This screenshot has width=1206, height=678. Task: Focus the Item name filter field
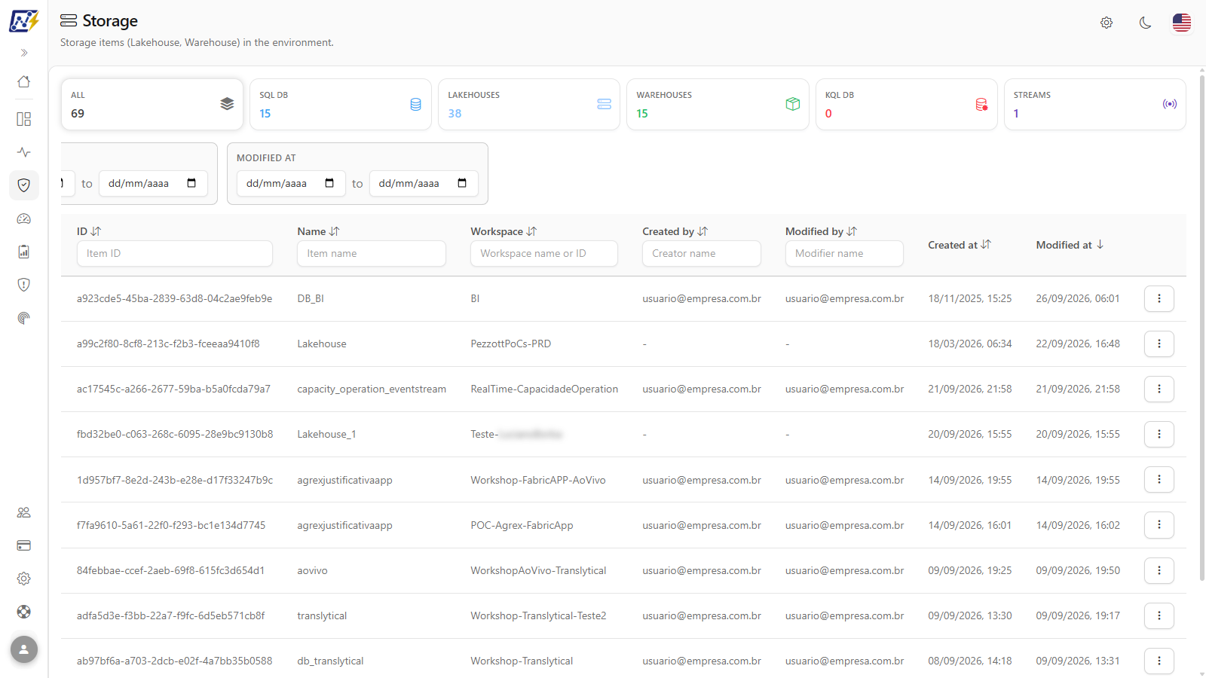point(372,253)
